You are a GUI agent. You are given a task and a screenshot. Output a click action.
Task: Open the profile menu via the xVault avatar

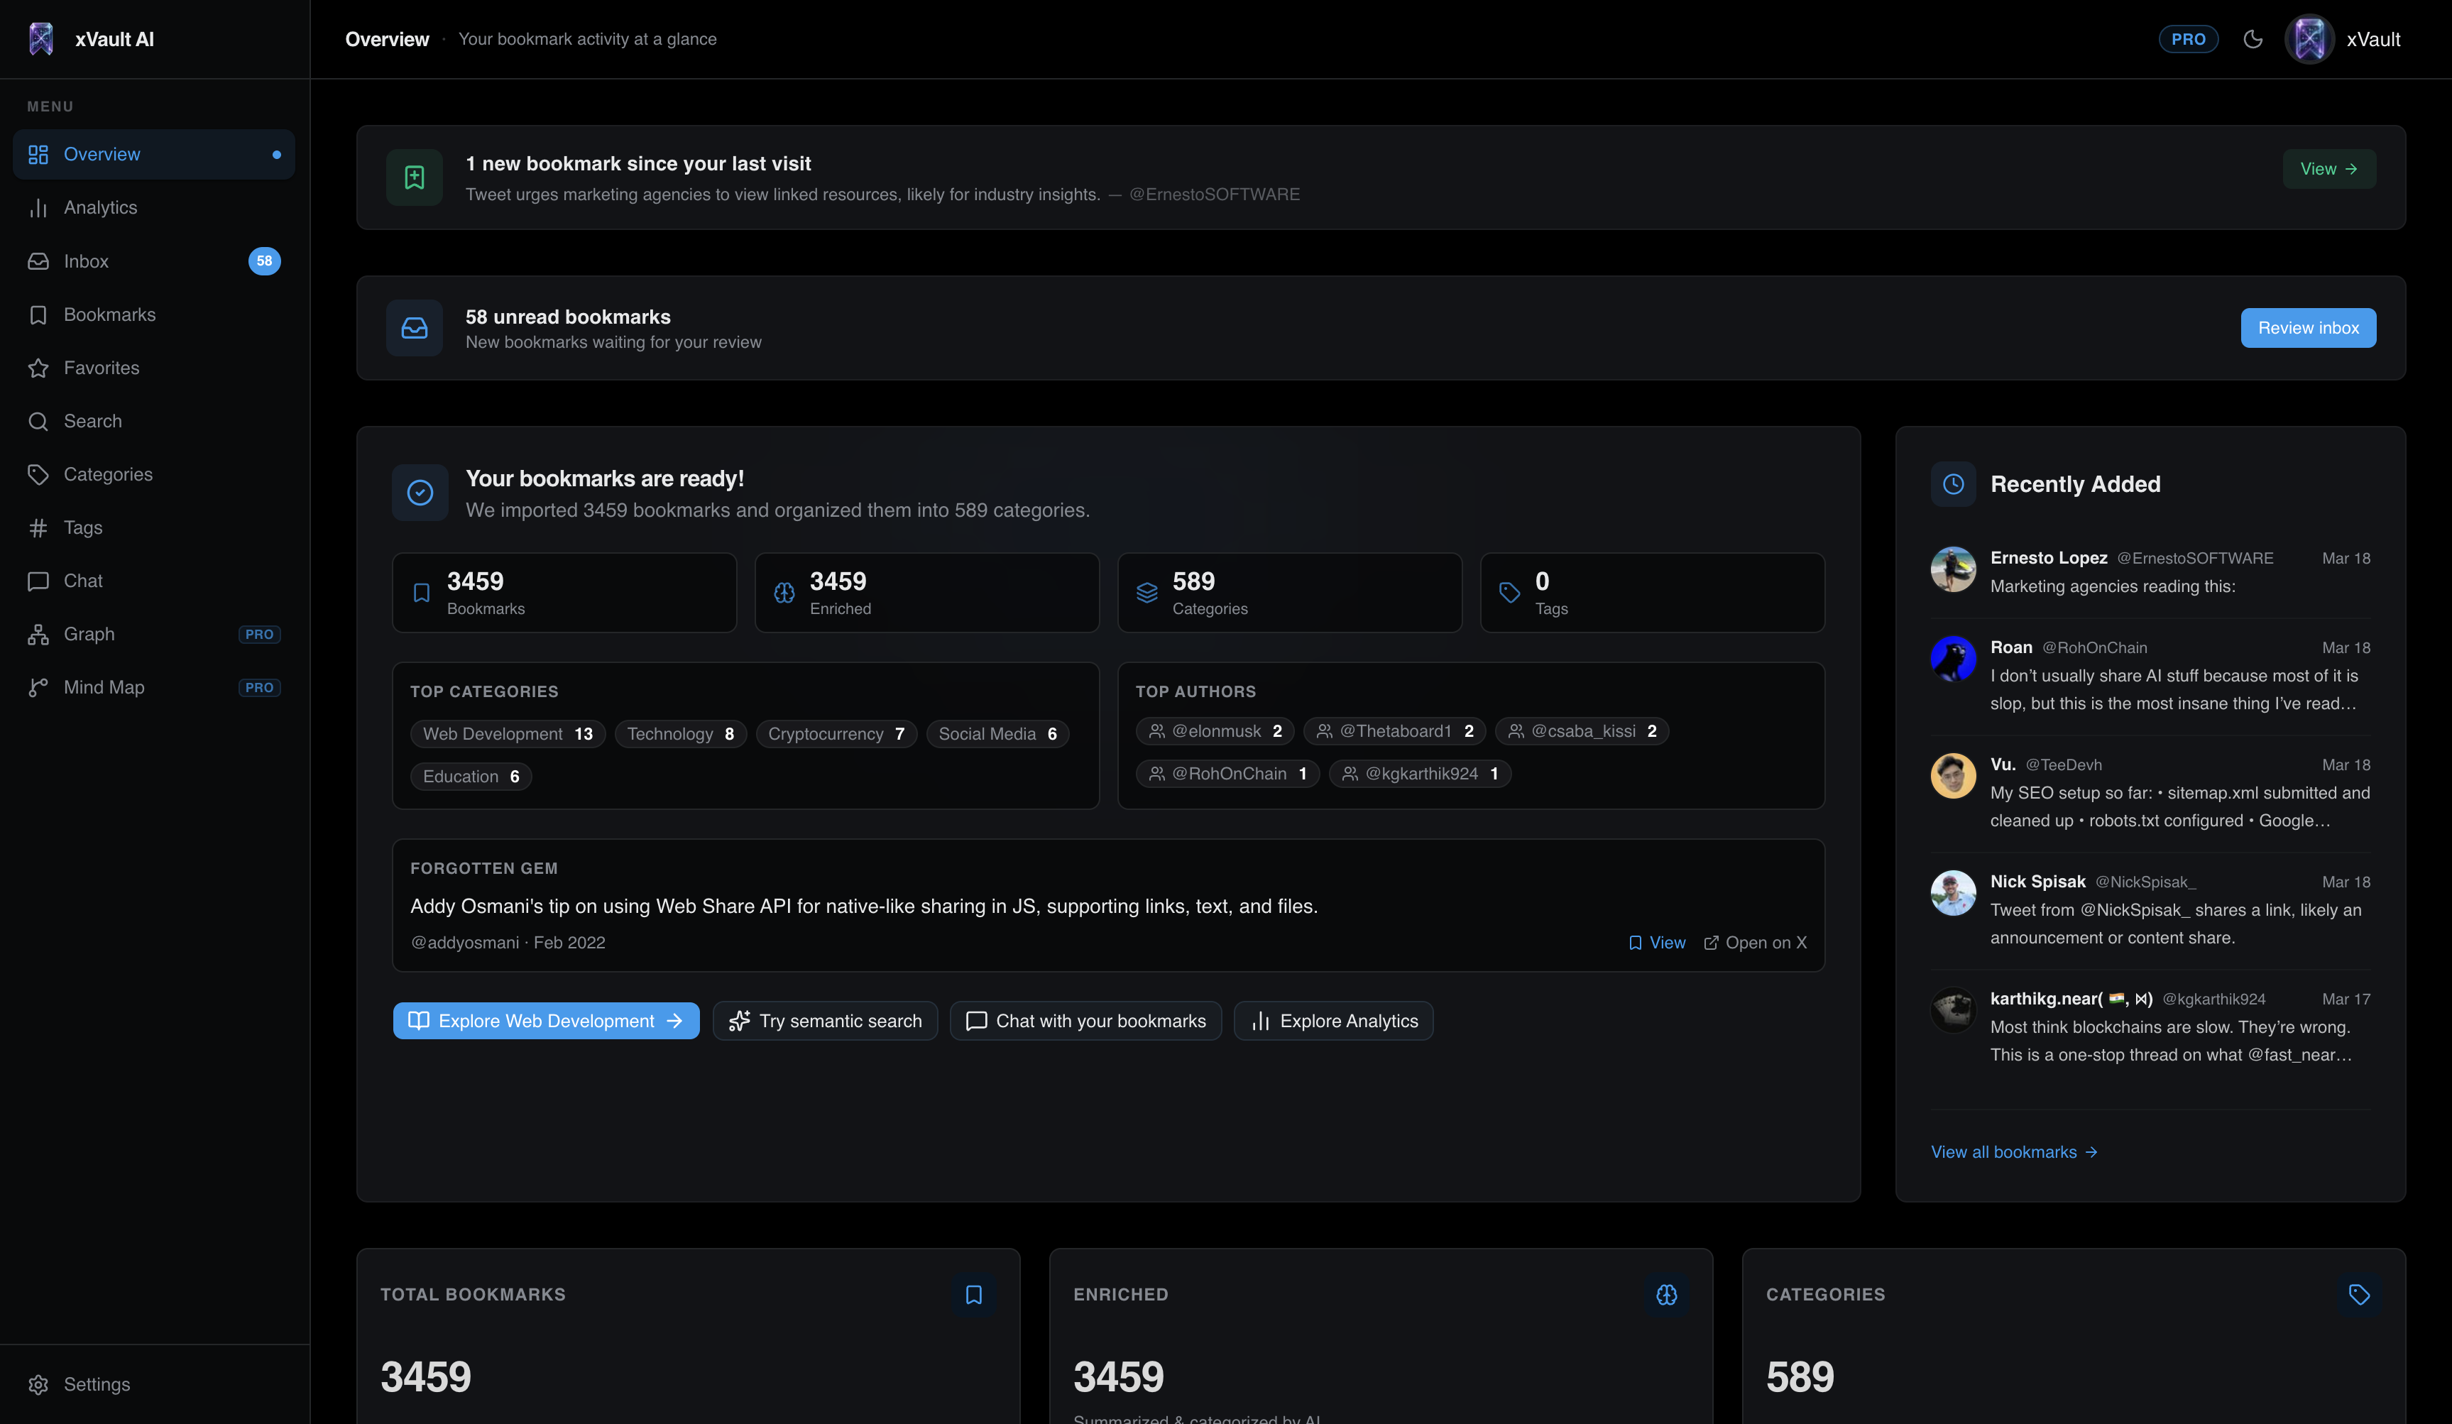point(2310,39)
